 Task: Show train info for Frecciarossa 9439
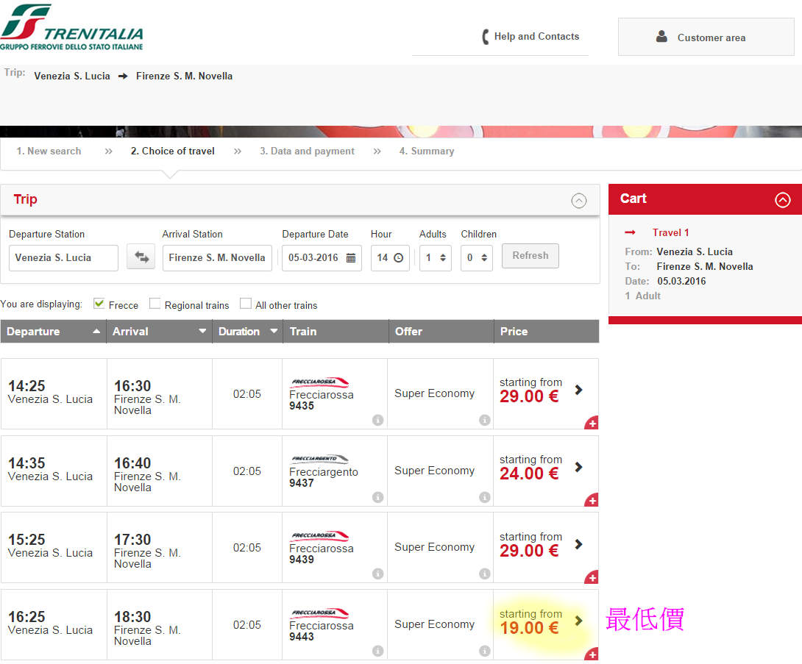[377, 574]
